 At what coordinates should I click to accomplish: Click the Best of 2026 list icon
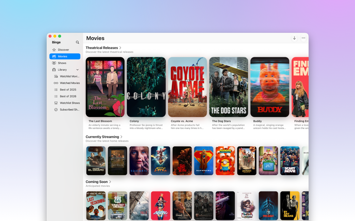[x=56, y=96]
